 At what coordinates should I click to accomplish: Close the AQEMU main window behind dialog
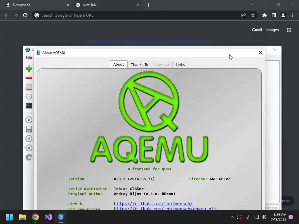pos(274,50)
